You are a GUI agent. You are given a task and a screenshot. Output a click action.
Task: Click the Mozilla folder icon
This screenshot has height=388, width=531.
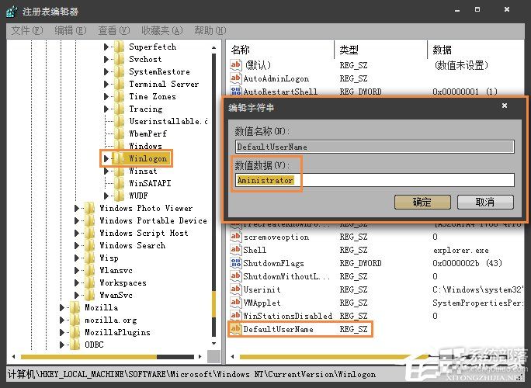click(x=75, y=307)
